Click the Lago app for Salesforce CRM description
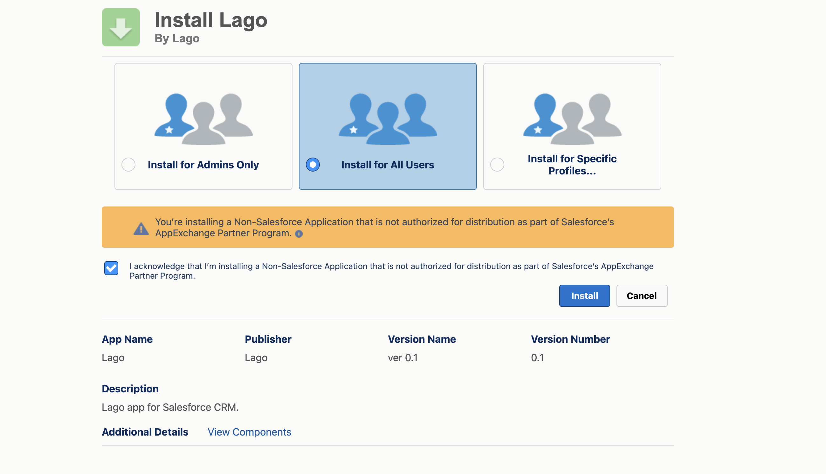Screen dimensions: 826x474 point(170,407)
